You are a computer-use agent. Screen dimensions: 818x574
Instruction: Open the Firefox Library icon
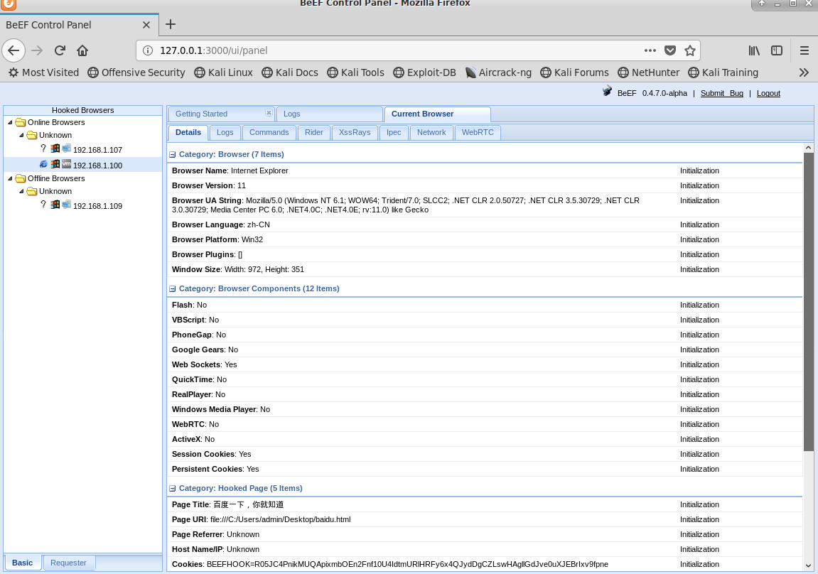(x=754, y=50)
